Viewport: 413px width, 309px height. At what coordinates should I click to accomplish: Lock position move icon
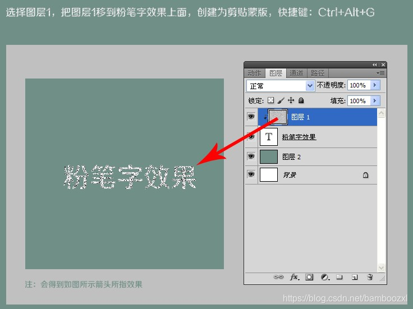(x=291, y=100)
